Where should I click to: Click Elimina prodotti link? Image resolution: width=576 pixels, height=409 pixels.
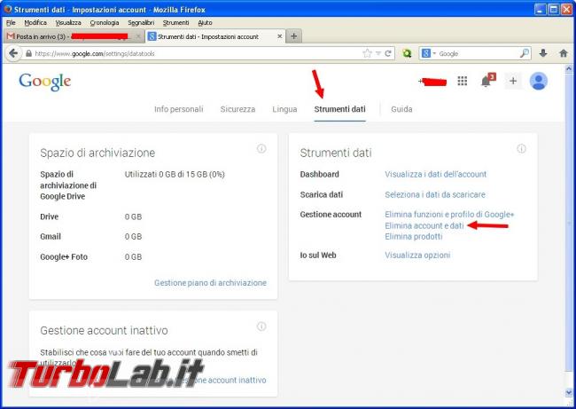pos(413,237)
